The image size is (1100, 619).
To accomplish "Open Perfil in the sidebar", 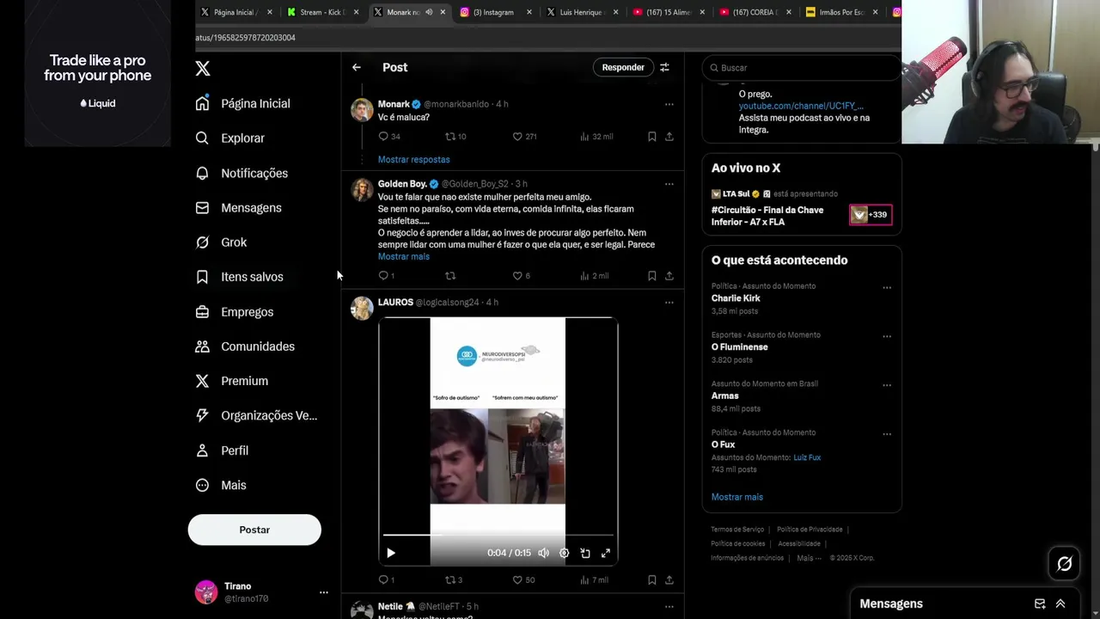I will 223,450.
